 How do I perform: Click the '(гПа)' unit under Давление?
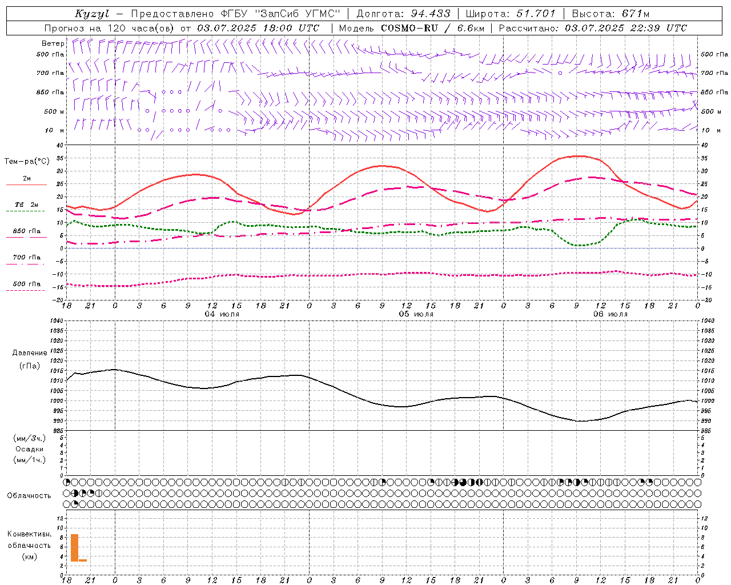point(30,366)
